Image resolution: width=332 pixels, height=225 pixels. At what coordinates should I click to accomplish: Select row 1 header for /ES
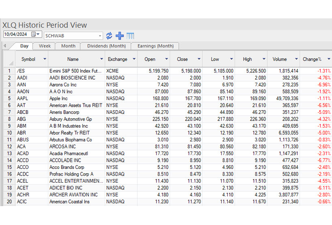(x=8, y=70)
